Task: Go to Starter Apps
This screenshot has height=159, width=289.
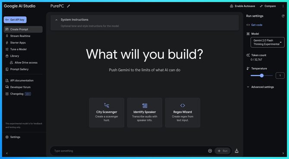Action: 18,43
